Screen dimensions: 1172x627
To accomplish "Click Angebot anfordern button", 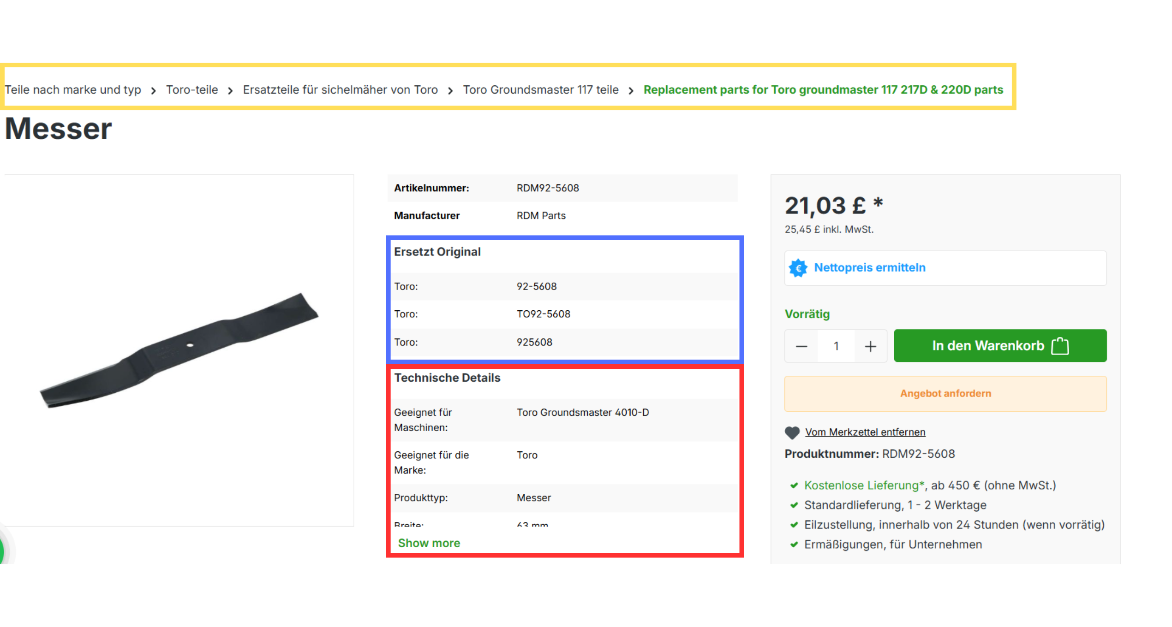I will click(x=945, y=394).
